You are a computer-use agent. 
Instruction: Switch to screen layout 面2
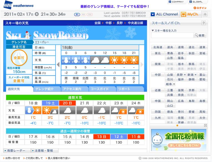tap(84, 15)
